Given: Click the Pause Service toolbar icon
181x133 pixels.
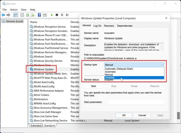Looking at the screenshot, I should (x=62, y=15).
